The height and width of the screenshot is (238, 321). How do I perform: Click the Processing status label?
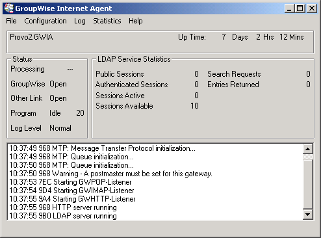pos(27,69)
